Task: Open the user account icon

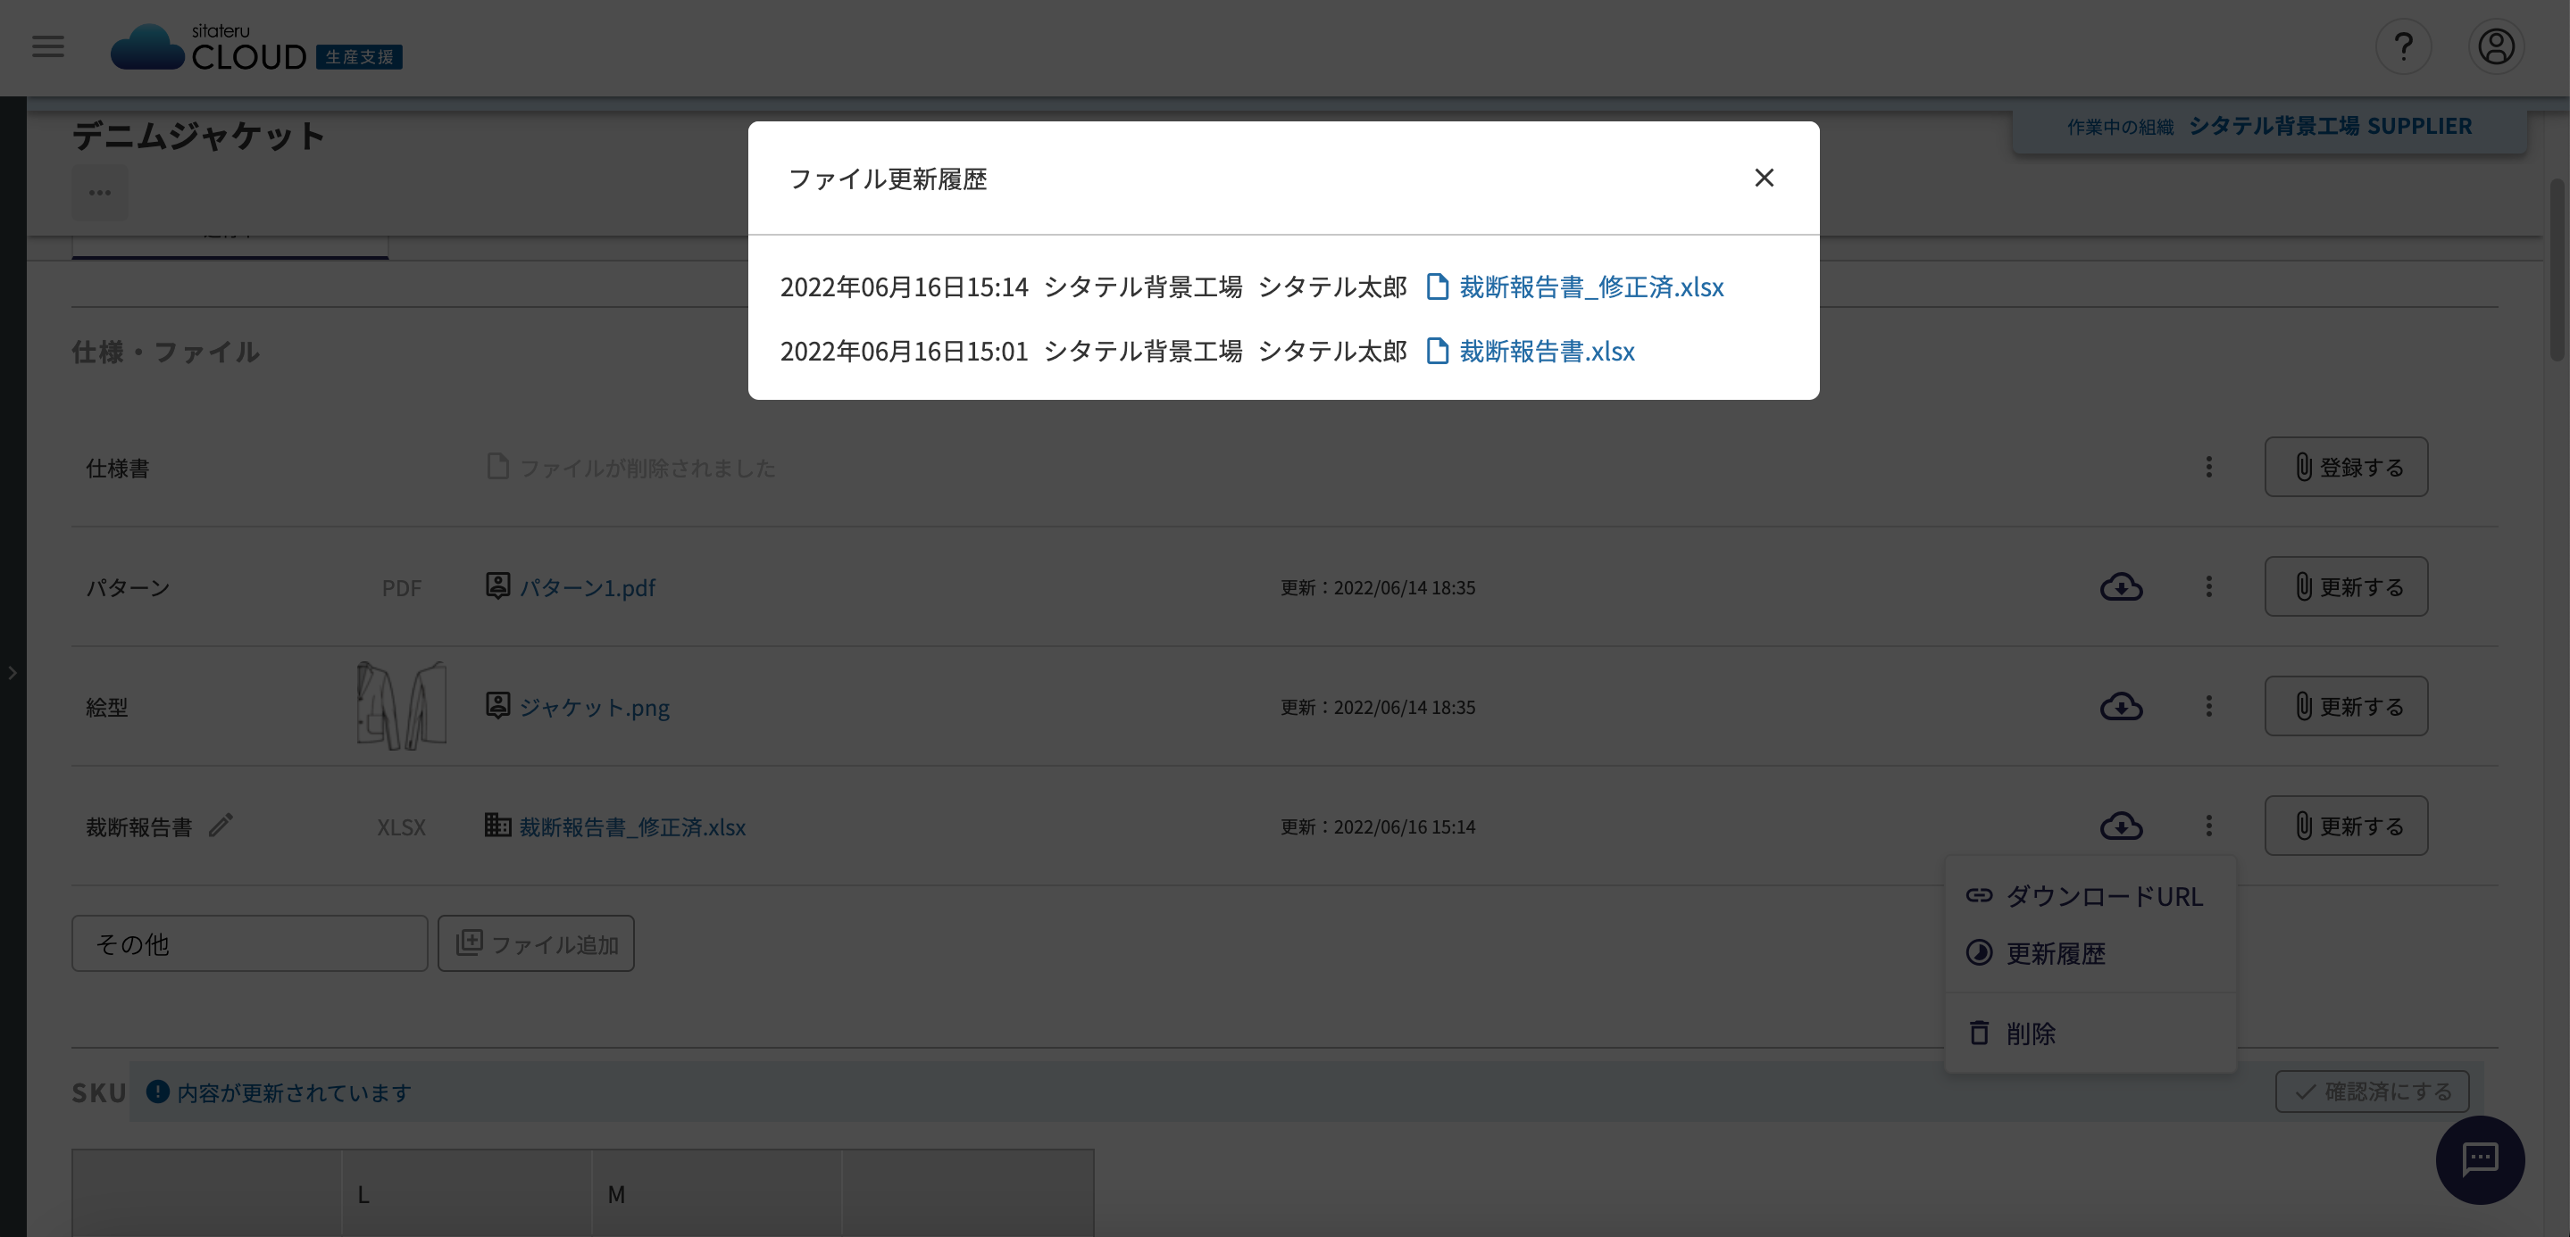Action: coord(2496,46)
